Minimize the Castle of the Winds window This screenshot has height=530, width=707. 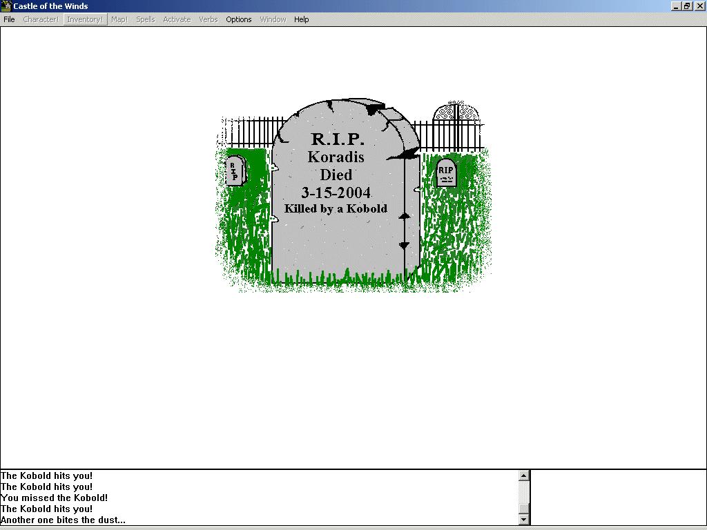pos(676,6)
